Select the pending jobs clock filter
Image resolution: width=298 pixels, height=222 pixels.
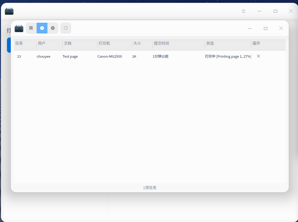[x=42, y=28]
